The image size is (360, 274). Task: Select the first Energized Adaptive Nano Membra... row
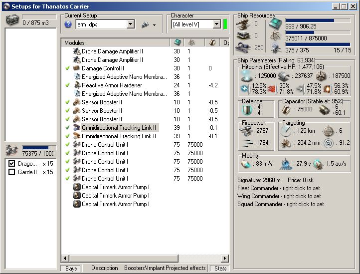(145, 76)
